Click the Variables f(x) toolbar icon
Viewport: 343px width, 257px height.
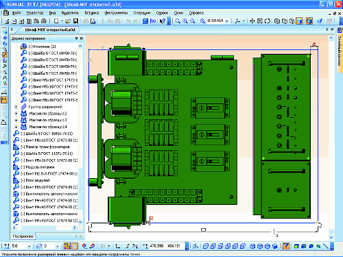[x=153, y=21]
